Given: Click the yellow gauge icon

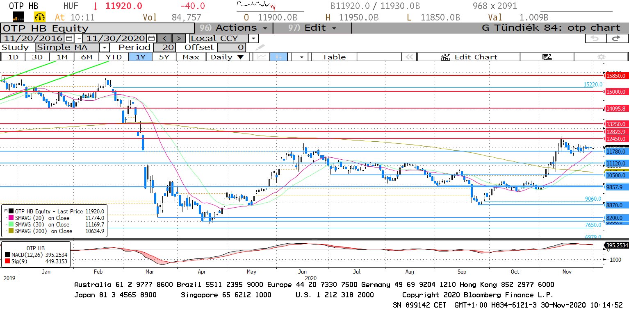Looking at the screenshot, I should 40,17.
